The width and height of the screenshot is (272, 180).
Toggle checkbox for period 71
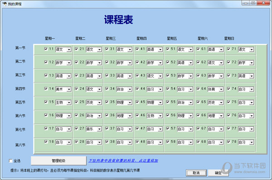click(228, 49)
